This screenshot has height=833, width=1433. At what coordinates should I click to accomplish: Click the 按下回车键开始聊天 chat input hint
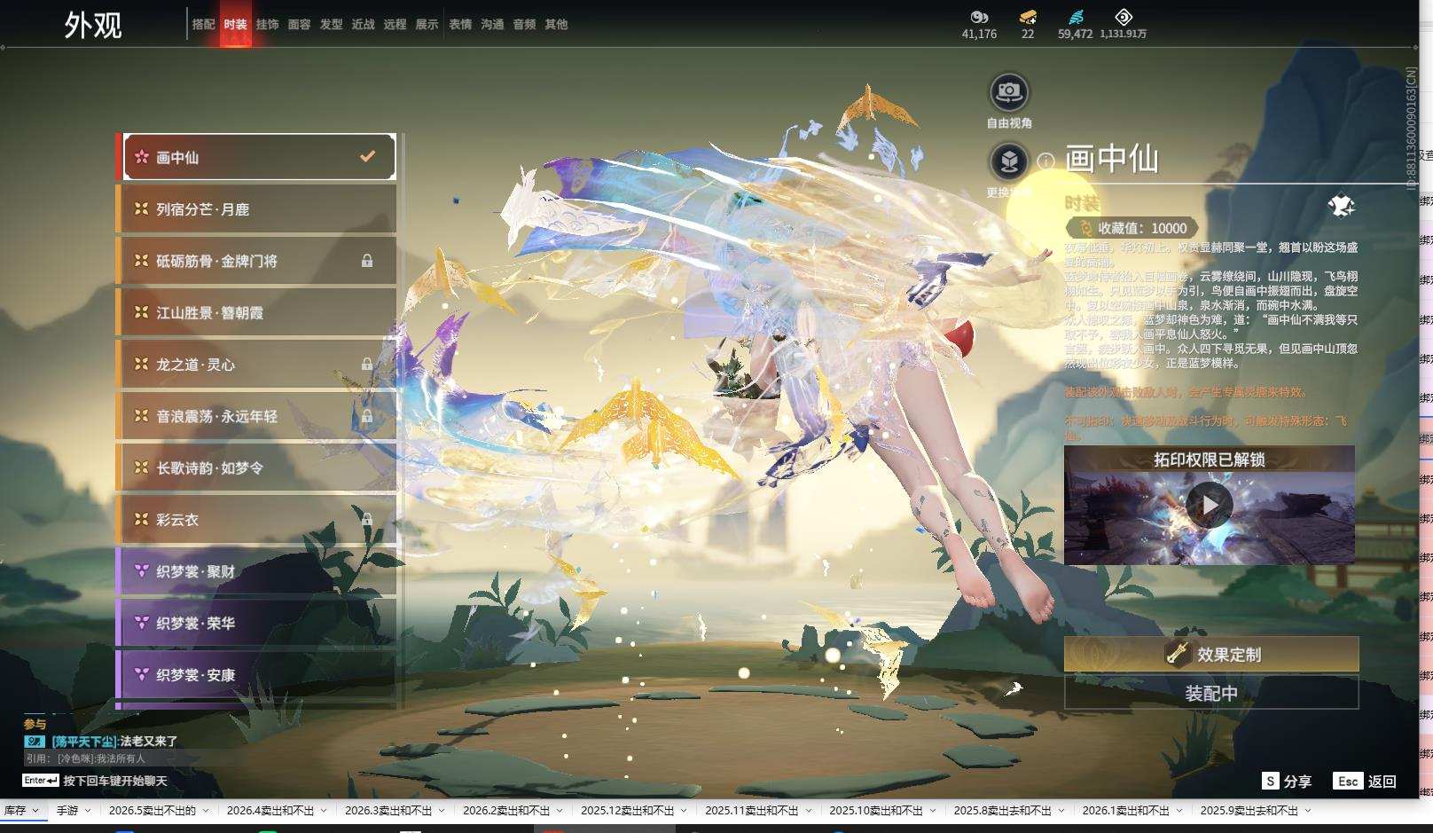tap(115, 781)
